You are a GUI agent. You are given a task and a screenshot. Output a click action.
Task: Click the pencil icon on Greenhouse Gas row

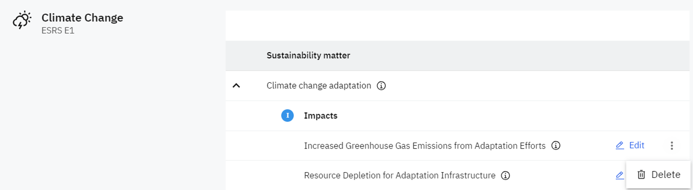[x=620, y=146]
